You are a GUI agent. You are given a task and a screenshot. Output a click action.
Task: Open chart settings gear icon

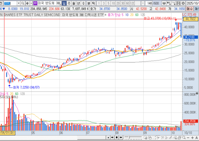point(183,3)
